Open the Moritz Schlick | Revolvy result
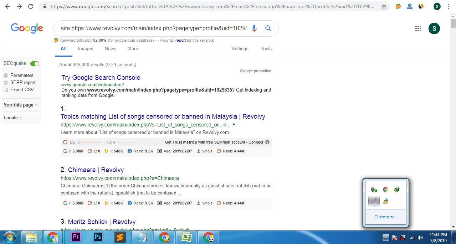456x244 pixels. pyautogui.click(x=102, y=222)
